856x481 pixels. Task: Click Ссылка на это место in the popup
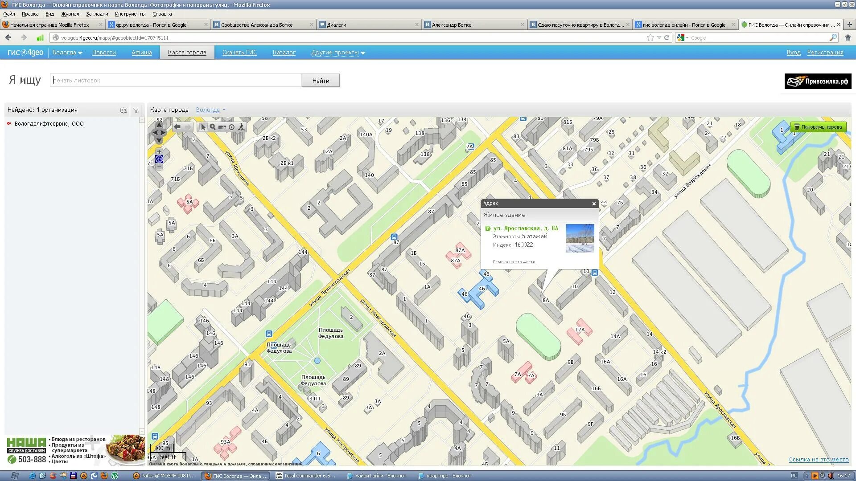tap(514, 262)
